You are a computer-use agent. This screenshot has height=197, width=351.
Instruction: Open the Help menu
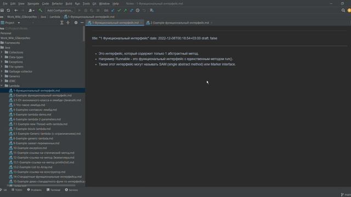click(x=116, y=4)
